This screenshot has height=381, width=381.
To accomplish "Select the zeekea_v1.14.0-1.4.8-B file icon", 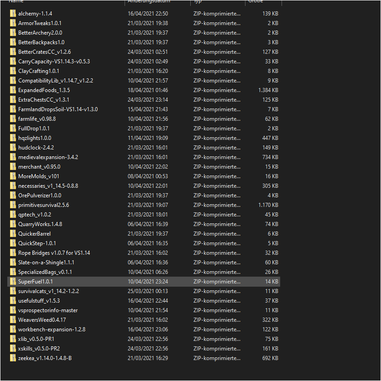I will (13, 358).
